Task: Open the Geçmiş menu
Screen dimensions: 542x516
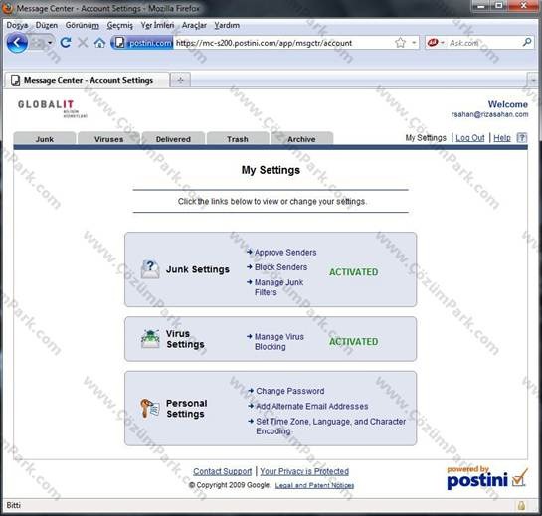Action: [x=119, y=25]
